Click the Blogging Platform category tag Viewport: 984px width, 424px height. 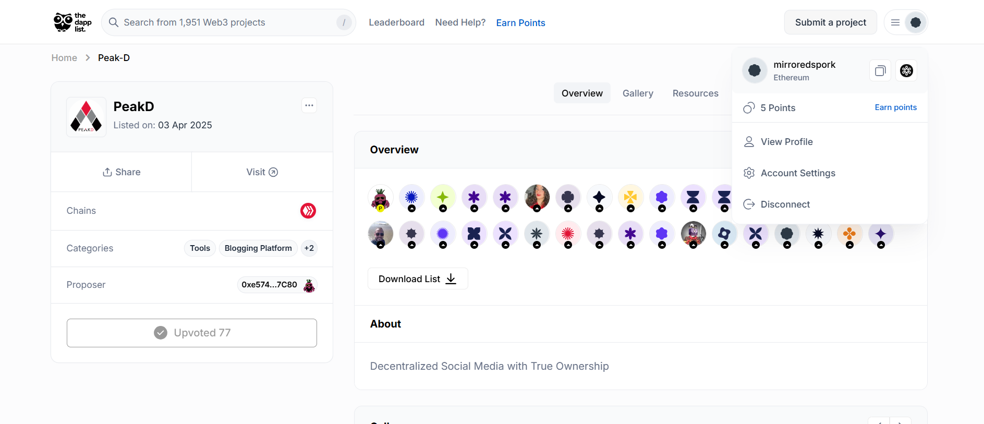[x=258, y=248]
